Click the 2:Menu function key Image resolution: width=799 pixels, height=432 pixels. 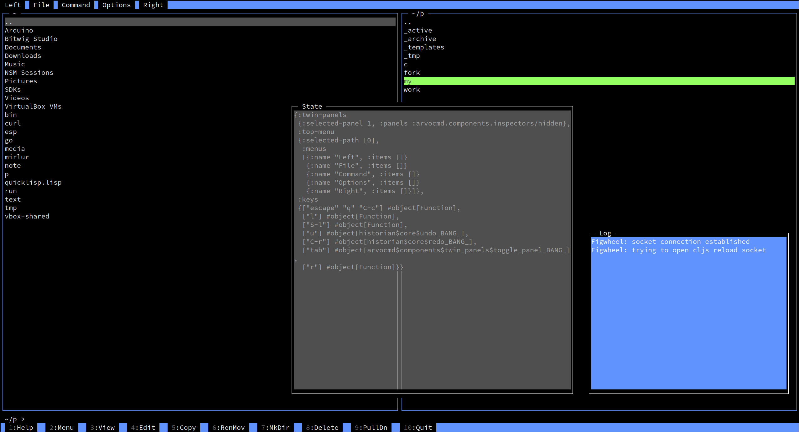click(62, 427)
